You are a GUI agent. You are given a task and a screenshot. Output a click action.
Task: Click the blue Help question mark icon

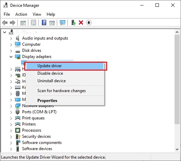(44, 23)
